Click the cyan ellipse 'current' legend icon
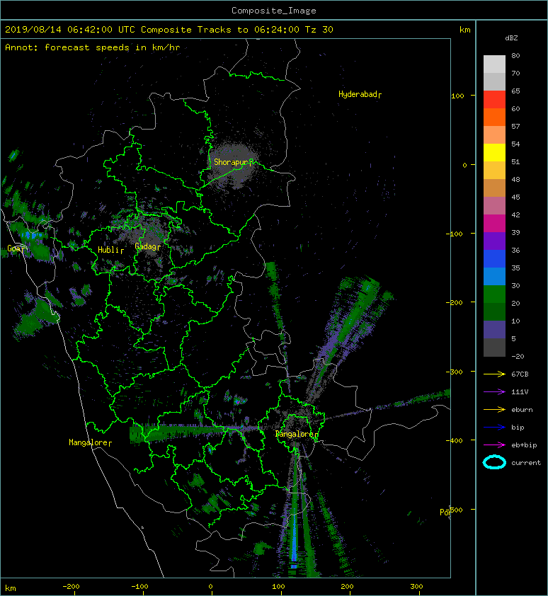548x596 pixels. [x=494, y=462]
